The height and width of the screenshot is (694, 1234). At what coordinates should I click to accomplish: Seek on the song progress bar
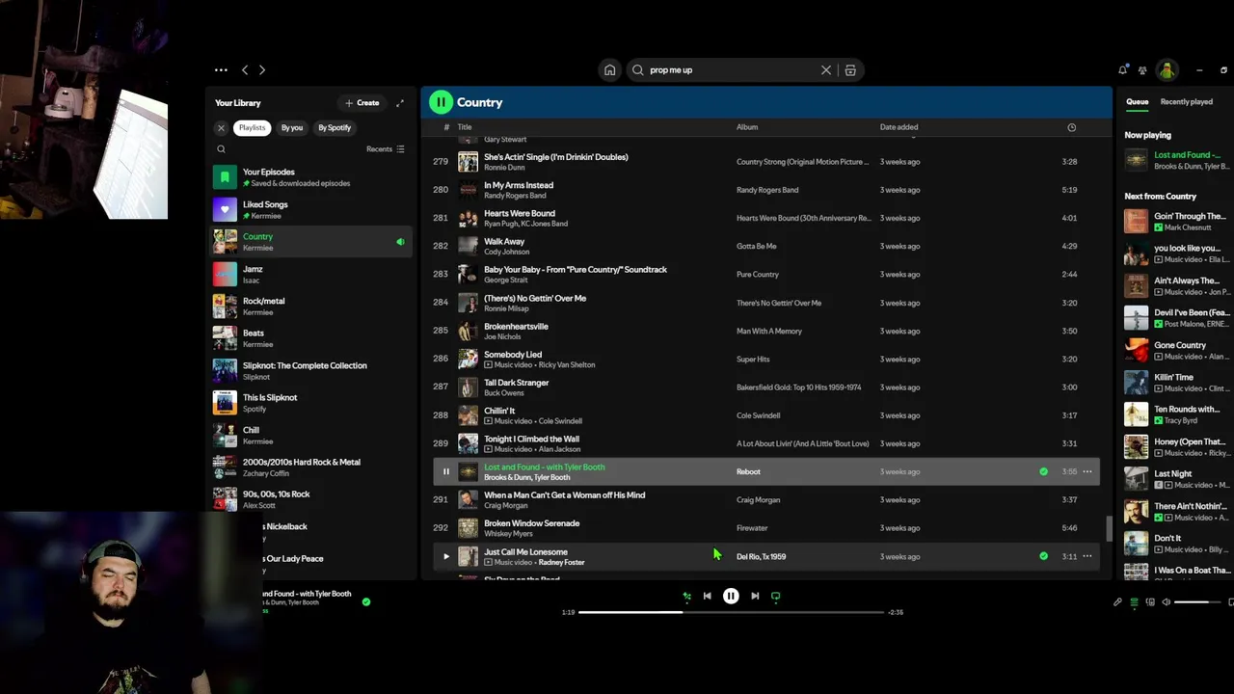click(731, 612)
